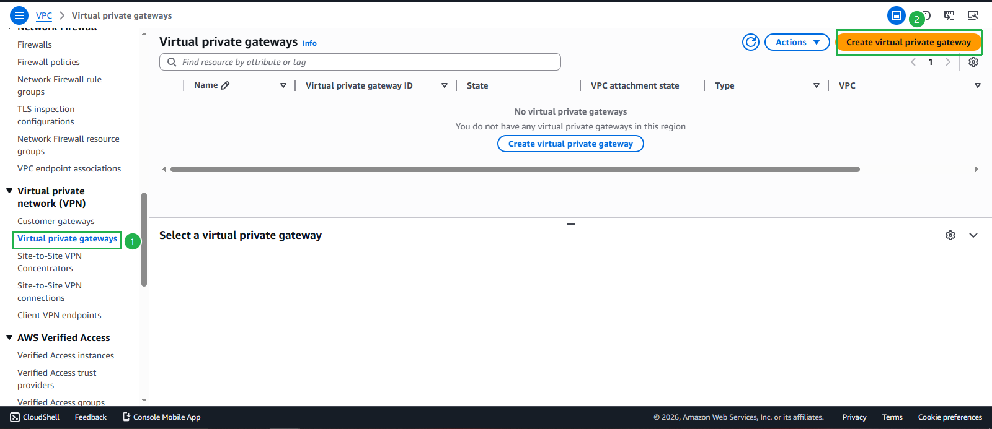Click the VPC attachment state column header
Image resolution: width=992 pixels, height=429 pixels.
635,85
